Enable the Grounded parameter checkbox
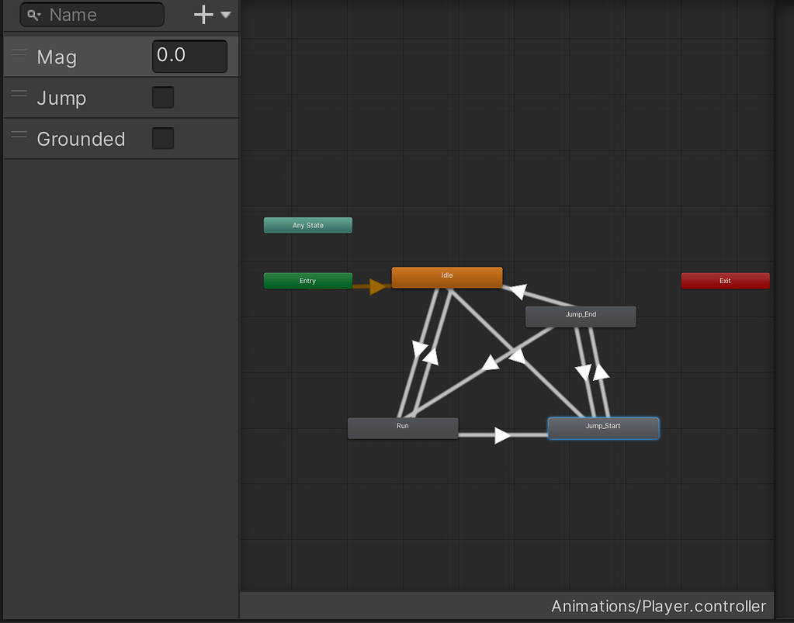This screenshot has width=794, height=623. coord(162,138)
